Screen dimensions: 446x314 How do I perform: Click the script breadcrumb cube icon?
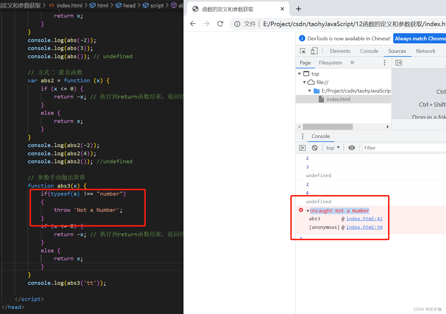click(145, 5)
